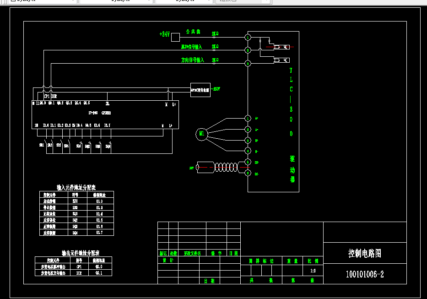Select the SB1 switch label below PLC
This screenshot has height=299, width=427.
(x=41, y=145)
